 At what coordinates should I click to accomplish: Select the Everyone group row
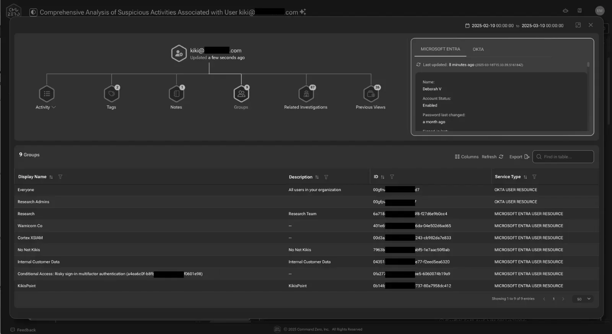[x=306, y=190]
